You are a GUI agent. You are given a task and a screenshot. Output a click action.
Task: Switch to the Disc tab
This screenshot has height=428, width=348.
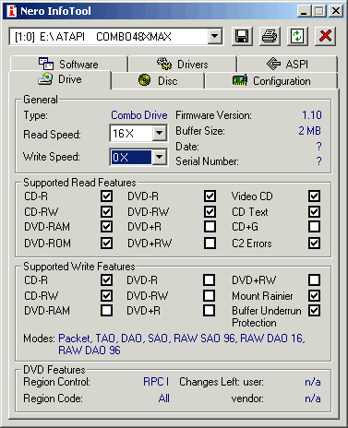(158, 81)
